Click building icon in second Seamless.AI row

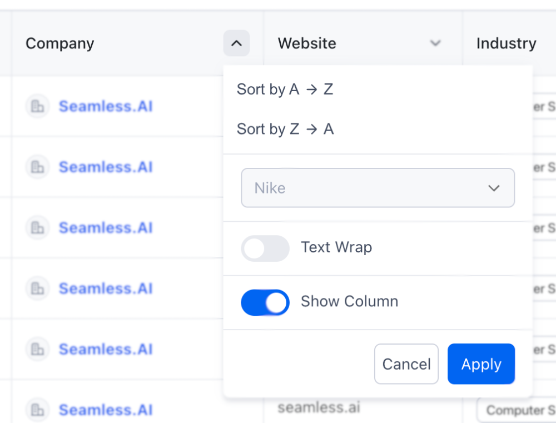tap(37, 167)
